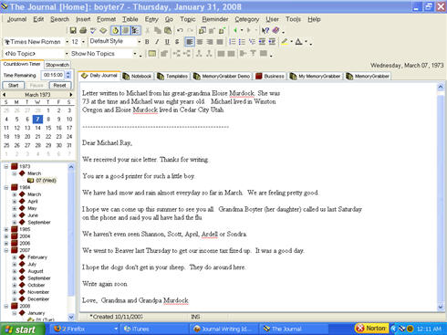The image size is (447, 335).
Task: Open the Tools menu
Action: click(293, 19)
